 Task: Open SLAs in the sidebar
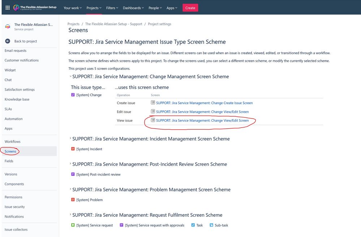pos(8,109)
